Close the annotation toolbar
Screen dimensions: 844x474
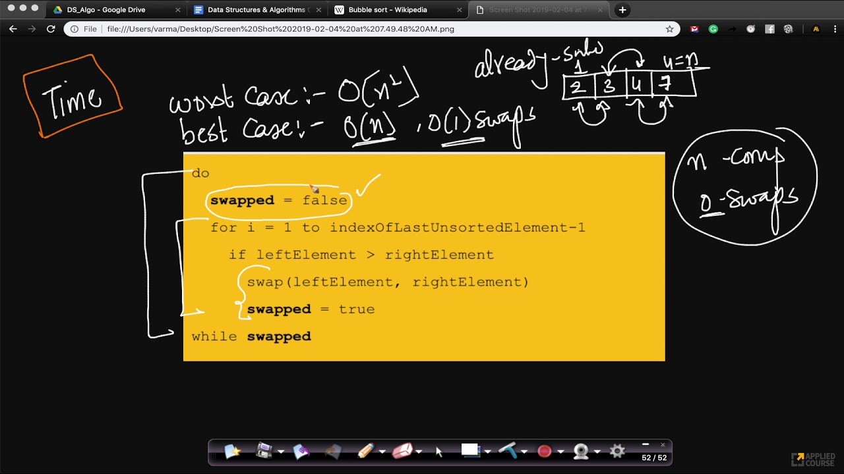coord(663,444)
